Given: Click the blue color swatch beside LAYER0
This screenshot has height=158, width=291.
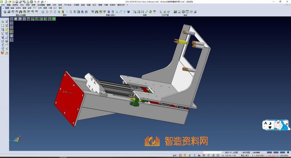Looking at the screenshot, I should click(x=269, y=153).
